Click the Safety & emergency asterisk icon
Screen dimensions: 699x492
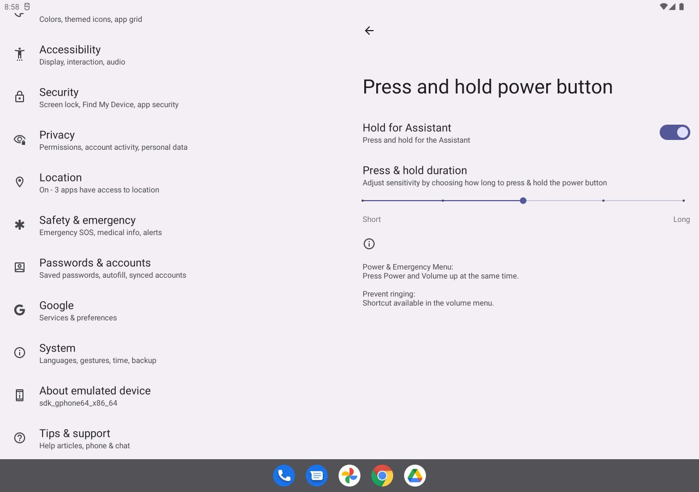pos(20,225)
